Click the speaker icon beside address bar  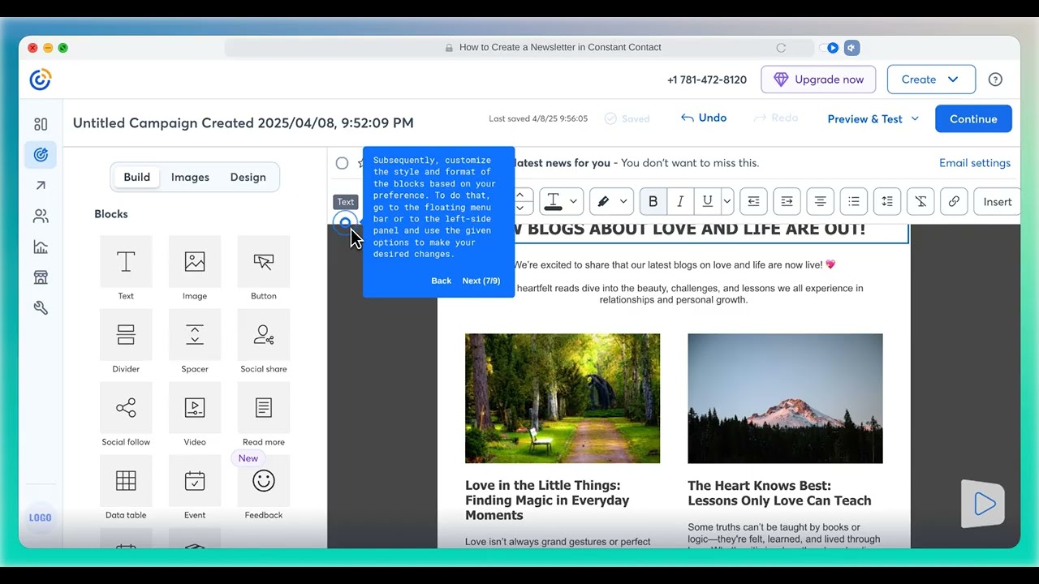coord(851,48)
